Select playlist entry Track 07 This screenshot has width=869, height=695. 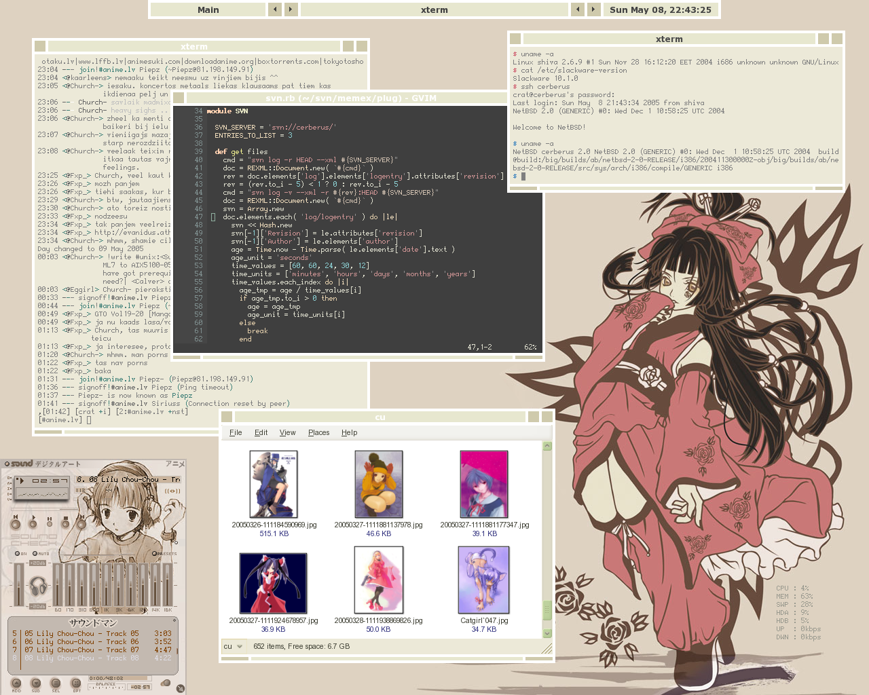[91, 650]
